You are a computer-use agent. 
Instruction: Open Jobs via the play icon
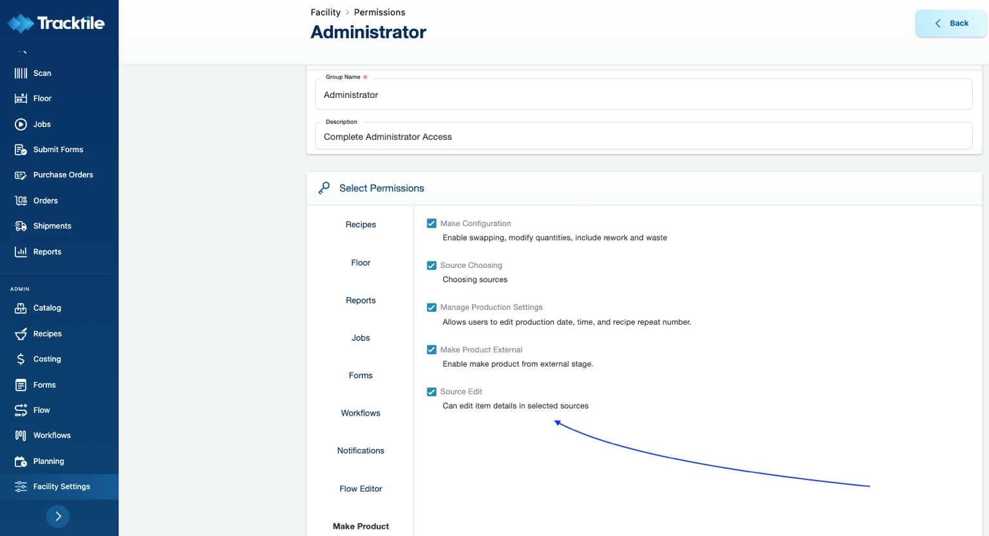click(x=21, y=124)
